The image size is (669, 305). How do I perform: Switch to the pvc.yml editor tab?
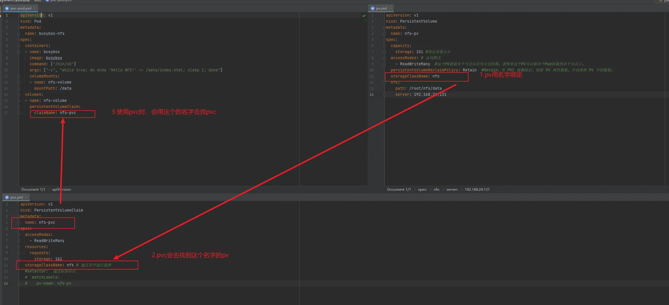16,197
